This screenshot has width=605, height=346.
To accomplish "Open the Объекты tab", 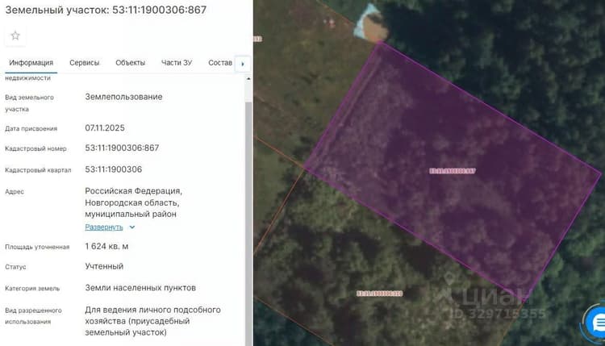I will 131,62.
